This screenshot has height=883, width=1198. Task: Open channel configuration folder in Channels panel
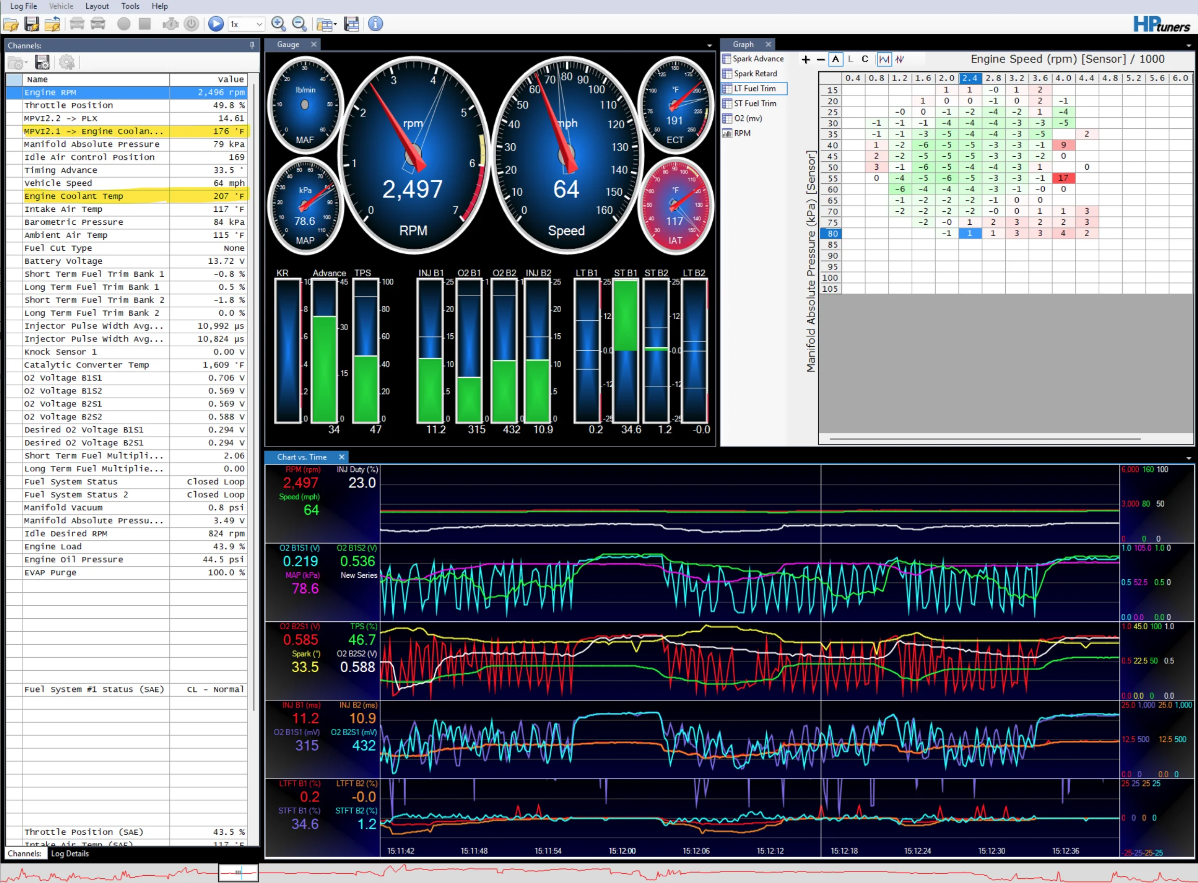click(x=16, y=62)
